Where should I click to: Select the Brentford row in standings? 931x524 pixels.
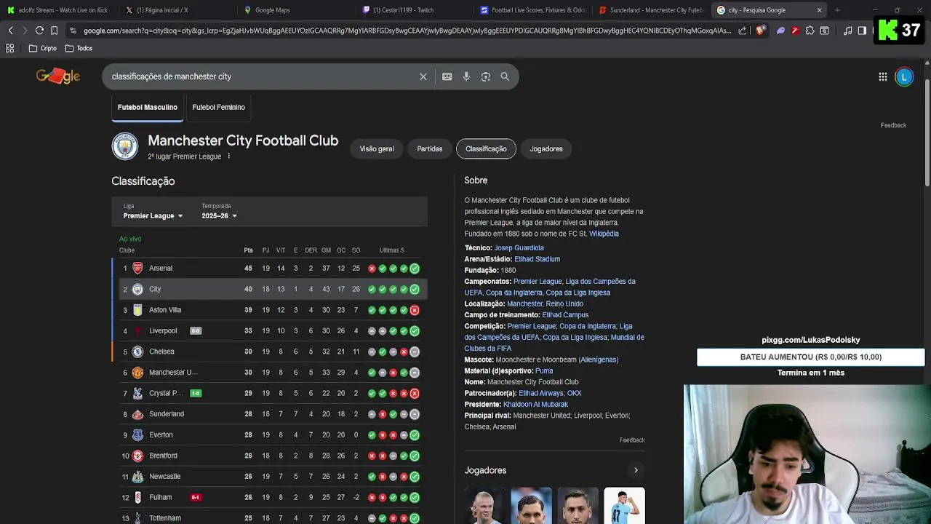coord(269,456)
